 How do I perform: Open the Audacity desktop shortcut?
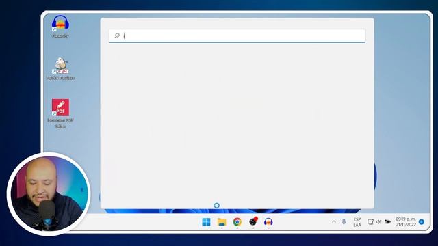[x=60, y=26]
